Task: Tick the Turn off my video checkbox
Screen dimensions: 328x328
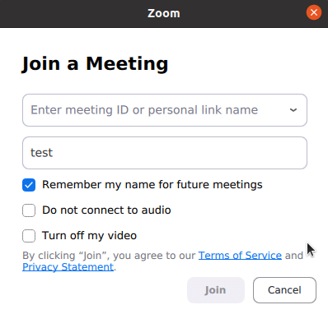Action: pyautogui.click(x=29, y=236)
